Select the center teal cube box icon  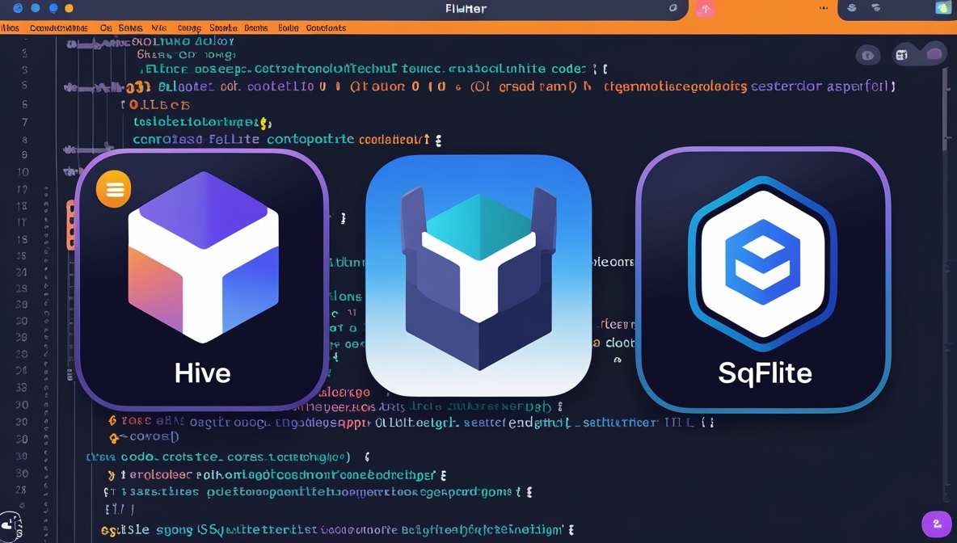[x=478, y=276]
